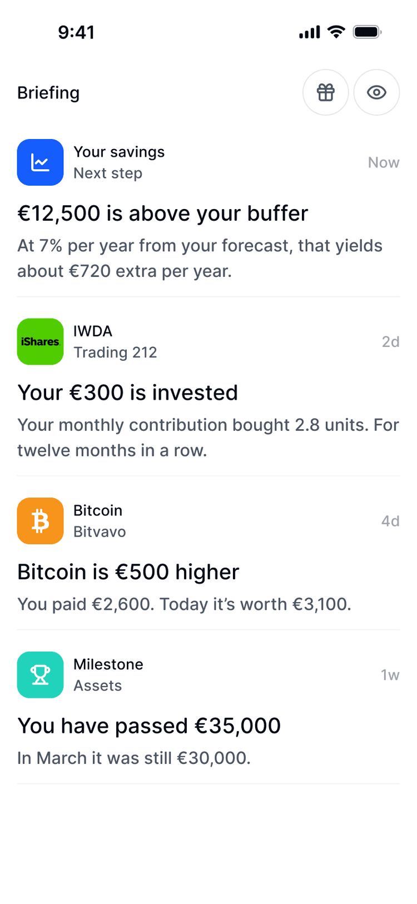Tap the cellular signal bars icon
This screenshot has height=904, width=417.
(x=310, y=32)
